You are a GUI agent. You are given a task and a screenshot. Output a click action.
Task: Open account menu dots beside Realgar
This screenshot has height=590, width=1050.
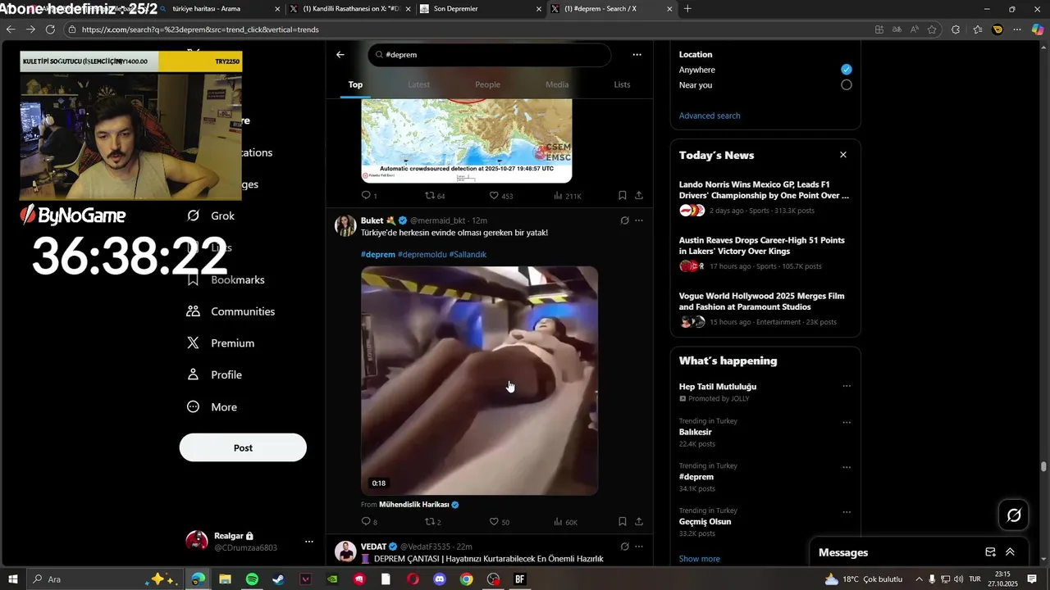[309, 542]
